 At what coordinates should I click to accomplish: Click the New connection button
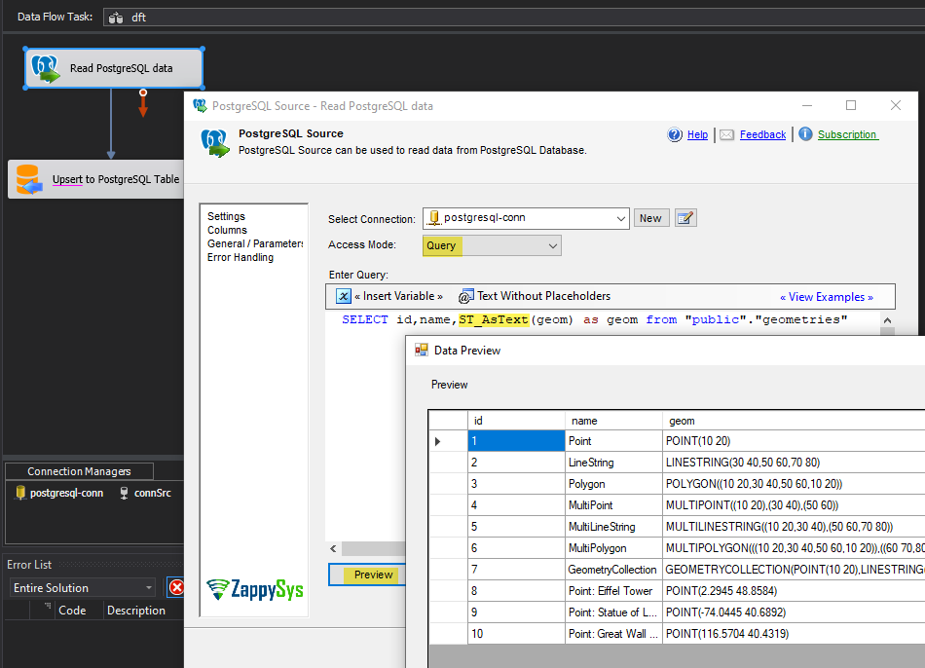click(650, 218)
